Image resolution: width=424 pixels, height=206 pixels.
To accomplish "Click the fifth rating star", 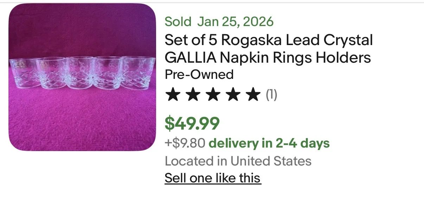I will [x=252, y=95].
